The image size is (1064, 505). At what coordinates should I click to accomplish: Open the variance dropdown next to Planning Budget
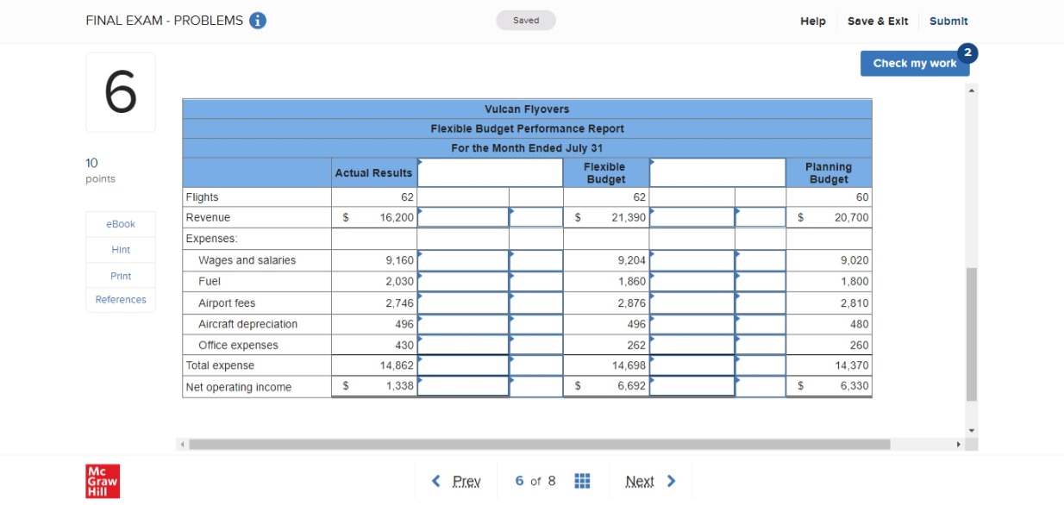pyautogui.click(x=717, y=170)
